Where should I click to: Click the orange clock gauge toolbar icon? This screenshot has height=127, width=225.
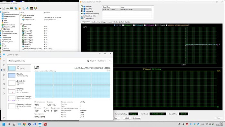35,8
